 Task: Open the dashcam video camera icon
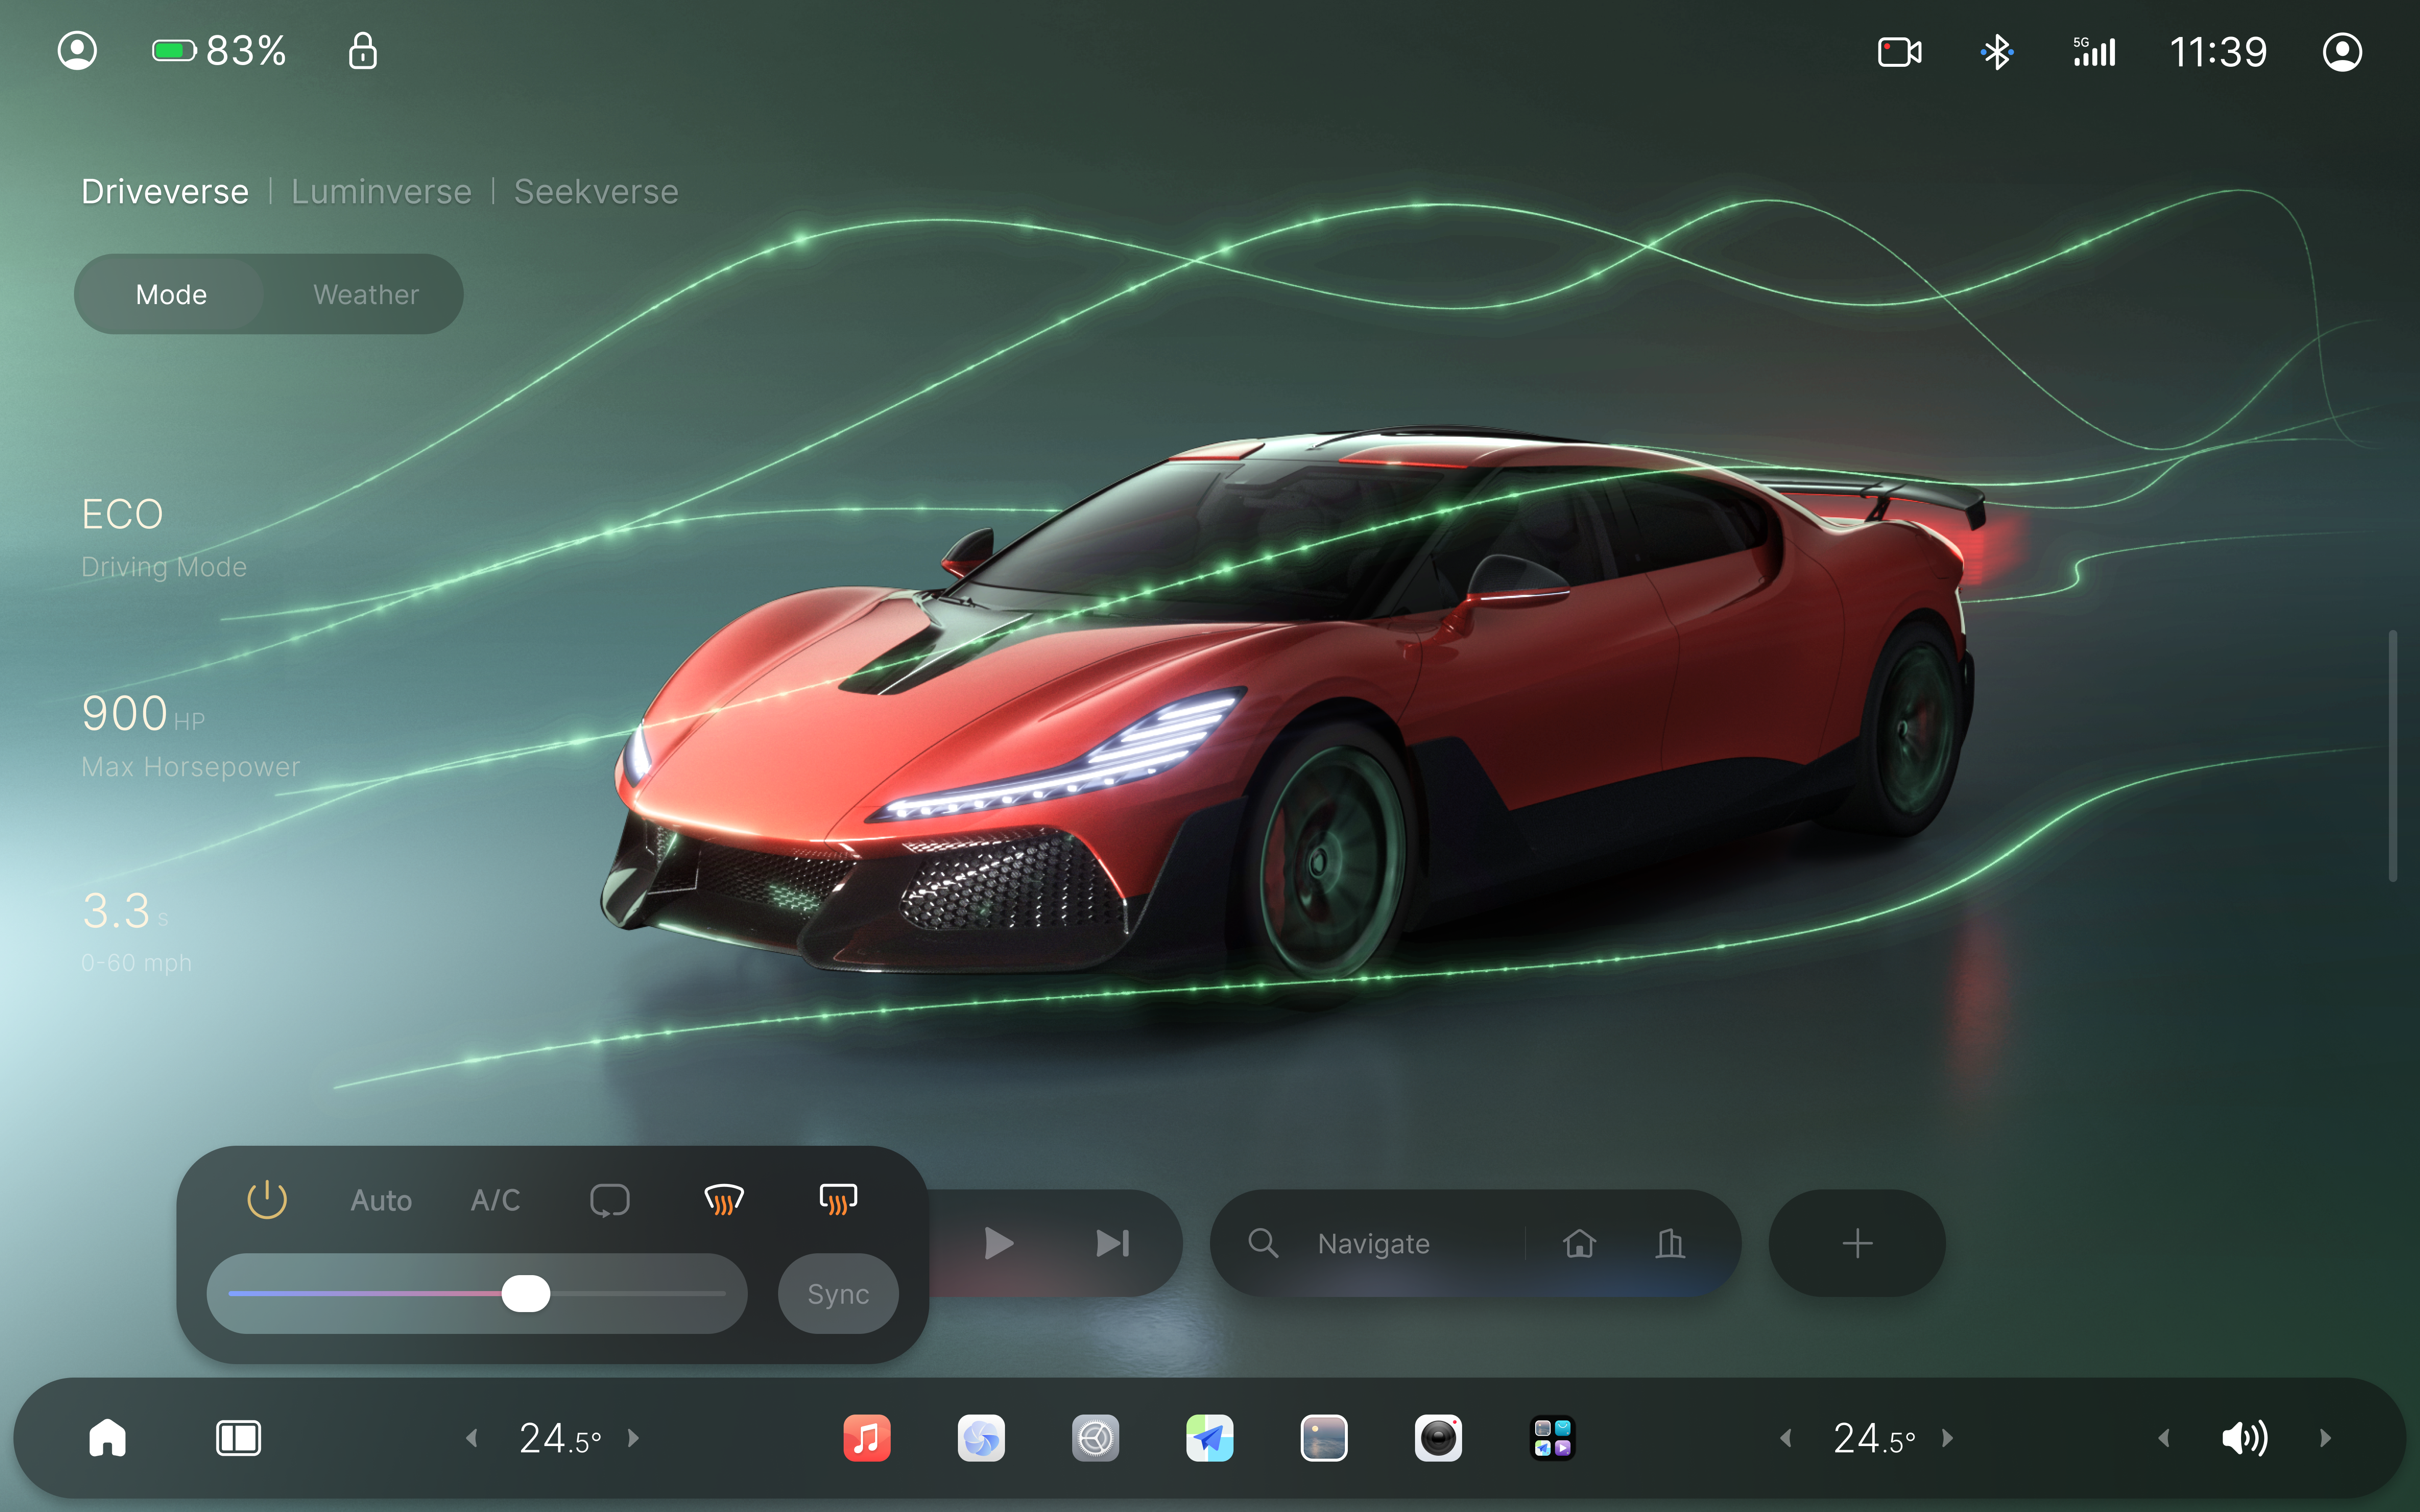[x=1899, y=52]
